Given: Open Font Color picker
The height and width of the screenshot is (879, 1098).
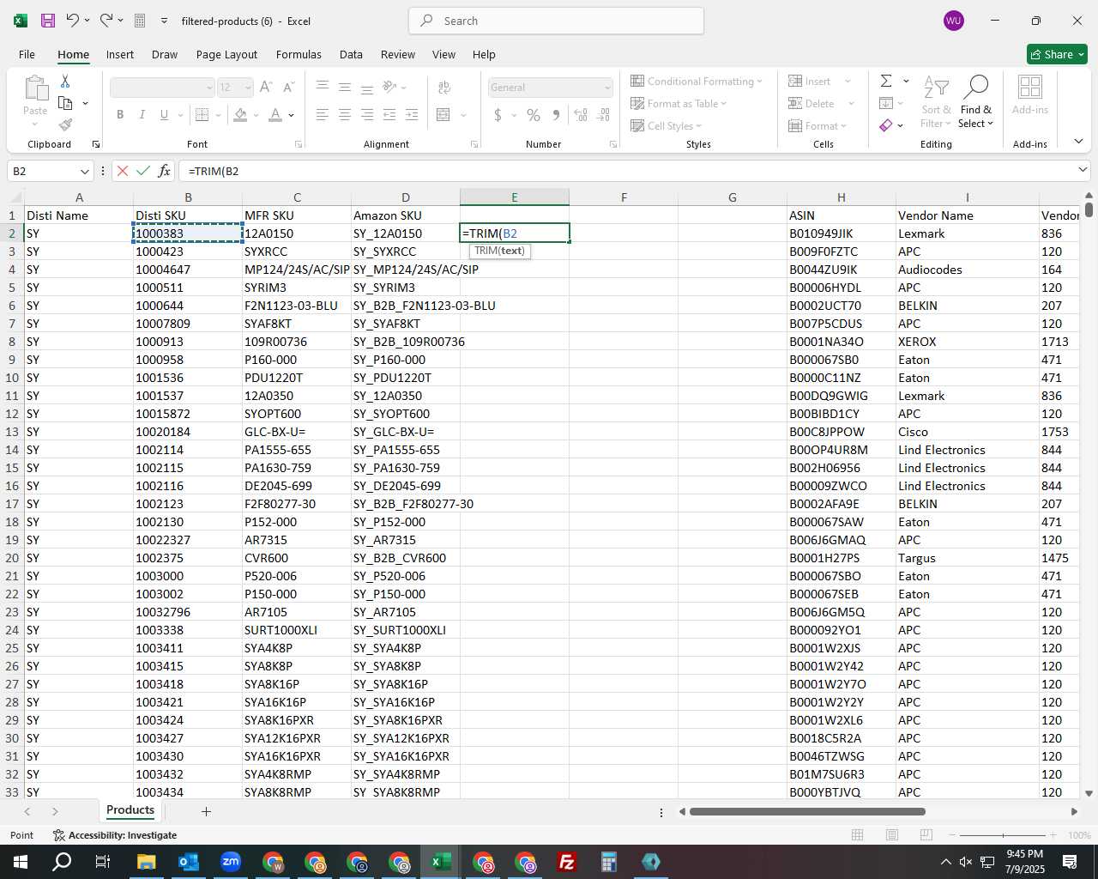Looking at the screenshot, I should pyautogui.click(x=275, y=115).
